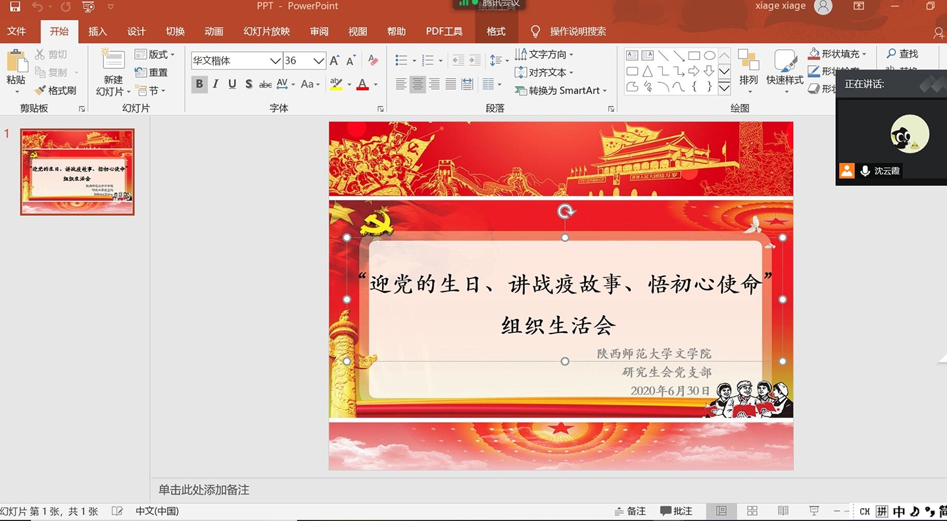Click the Notes (备注) button in the status bar
The image size is (947, 521).
[630, 511]
